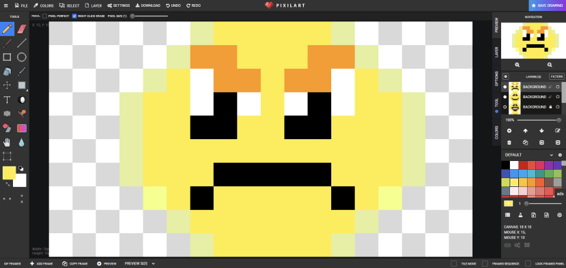Open the Select menu
Screen dimensions: 566x268
pos(70,5)
